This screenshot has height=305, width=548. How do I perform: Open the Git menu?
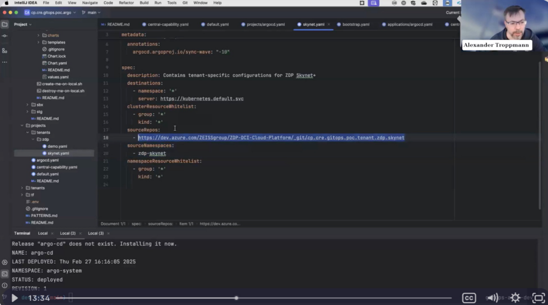(185, 3)
